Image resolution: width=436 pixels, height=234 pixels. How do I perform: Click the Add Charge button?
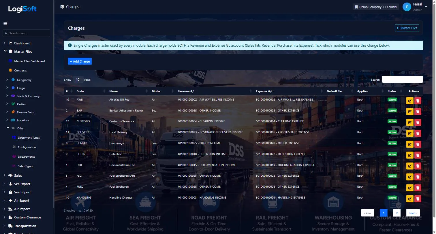coord(80,61)
